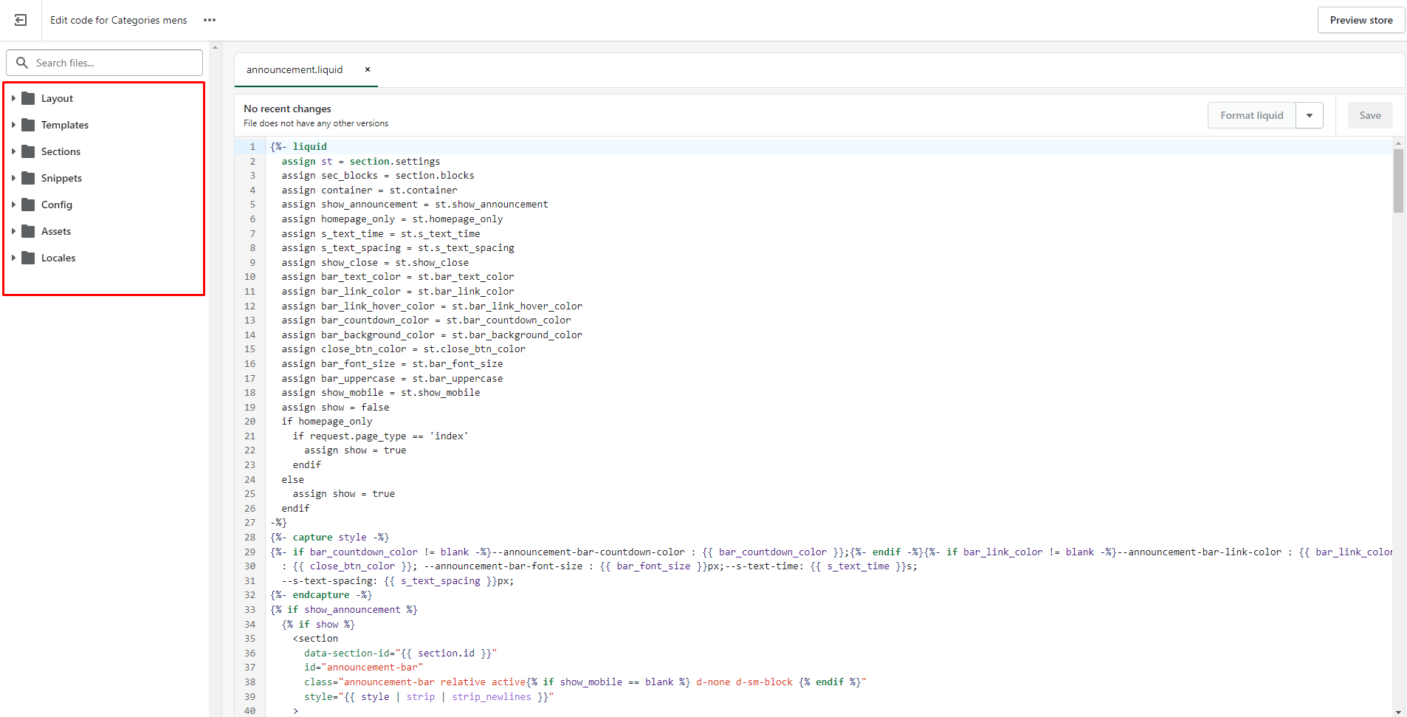Open the more actions menu via ellipsis icon

(x=210, y=20)
